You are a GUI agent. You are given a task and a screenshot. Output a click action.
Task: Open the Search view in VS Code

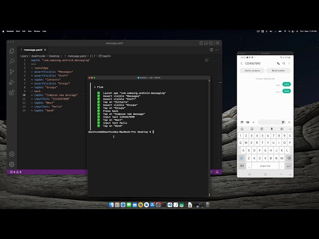12,61
